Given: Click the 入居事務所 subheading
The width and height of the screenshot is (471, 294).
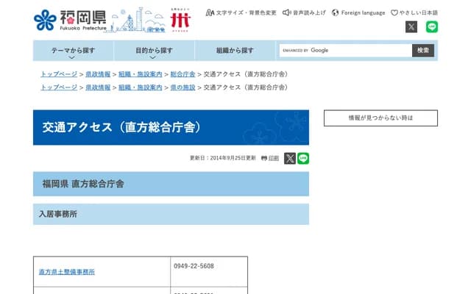Looking at the screenshot, I should 58,214.
